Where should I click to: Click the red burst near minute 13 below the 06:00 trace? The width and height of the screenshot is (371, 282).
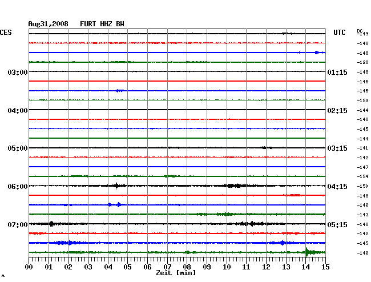(293, 195)
